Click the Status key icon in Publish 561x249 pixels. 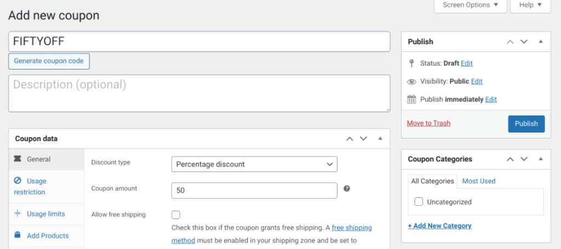(x=411, y=63)
